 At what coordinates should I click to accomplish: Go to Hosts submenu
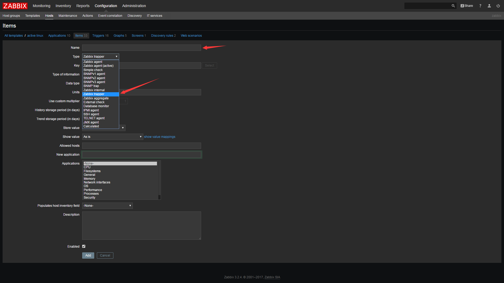point(49,16)
